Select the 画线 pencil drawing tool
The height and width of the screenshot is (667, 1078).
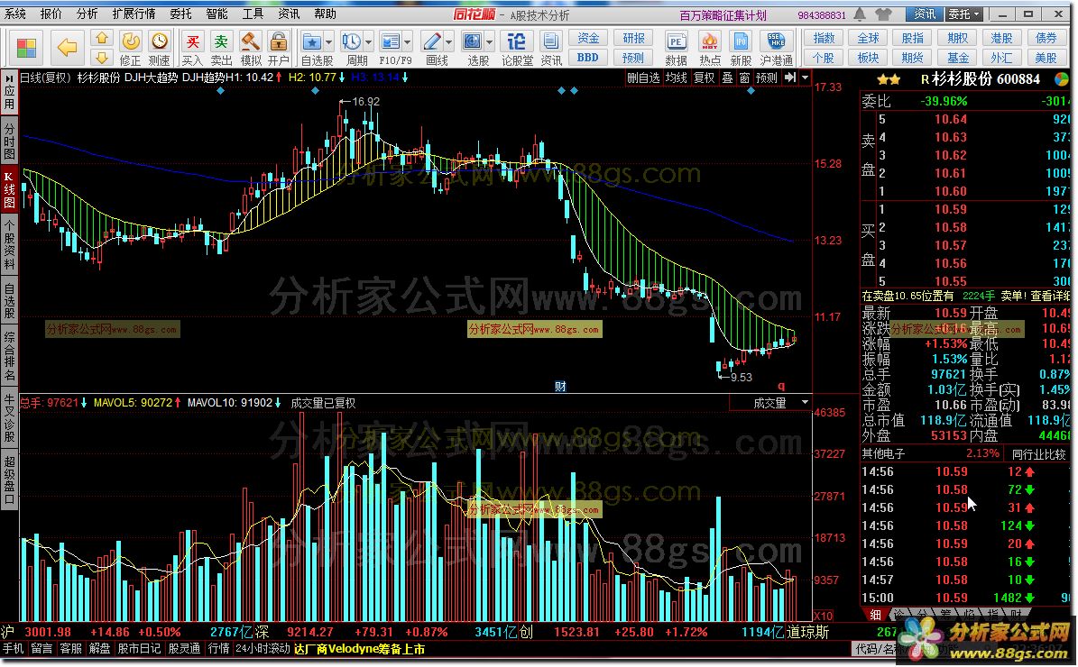[x=432, y=42]
